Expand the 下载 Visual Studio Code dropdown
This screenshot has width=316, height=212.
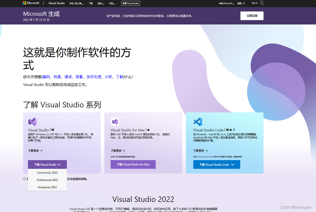coord(217,164)
